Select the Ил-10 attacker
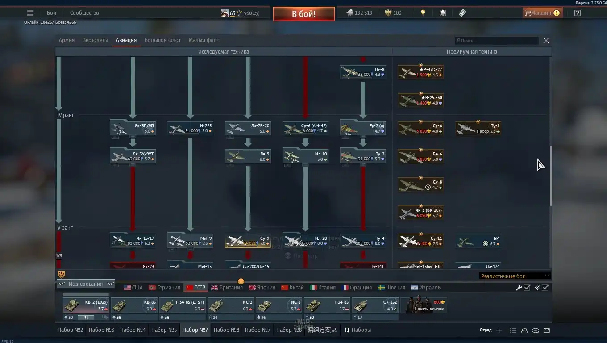The height and width of the screenshot is (343, 607). [305, 156]
